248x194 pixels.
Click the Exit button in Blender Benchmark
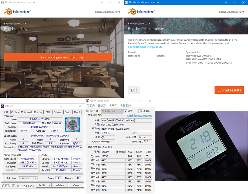(134, 90)
